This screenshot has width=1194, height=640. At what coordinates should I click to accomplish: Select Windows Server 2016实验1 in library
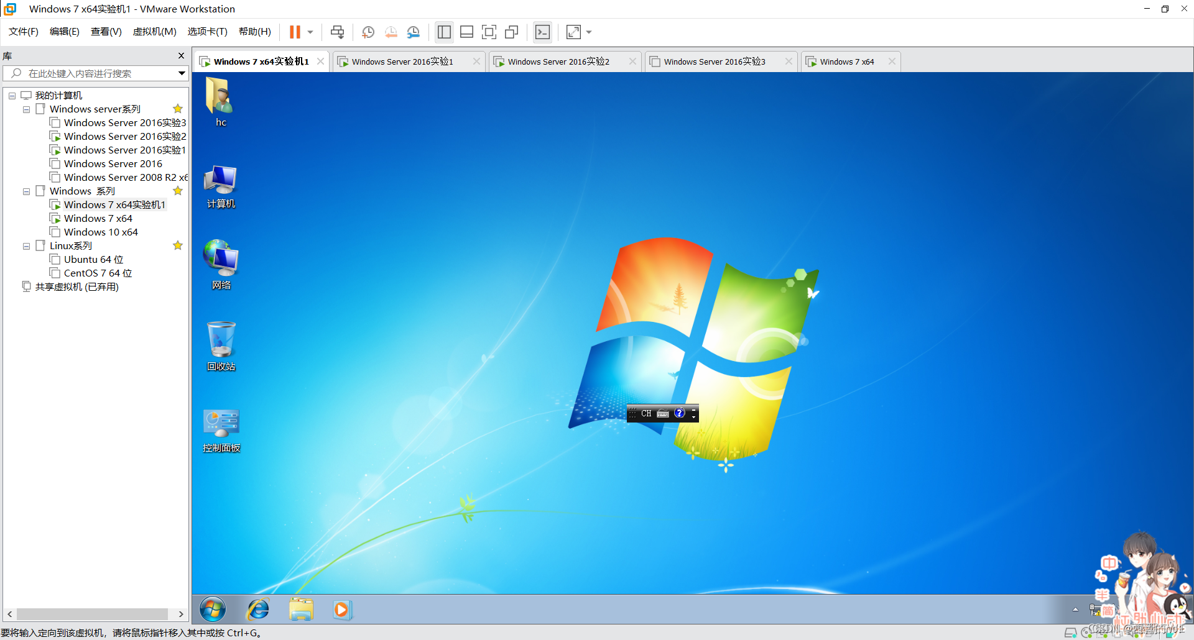tap(118, 150)
